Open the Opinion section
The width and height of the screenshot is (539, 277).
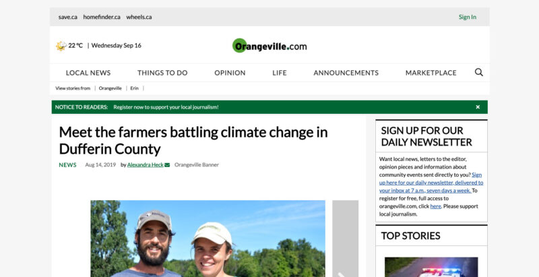tap(230, 73)
